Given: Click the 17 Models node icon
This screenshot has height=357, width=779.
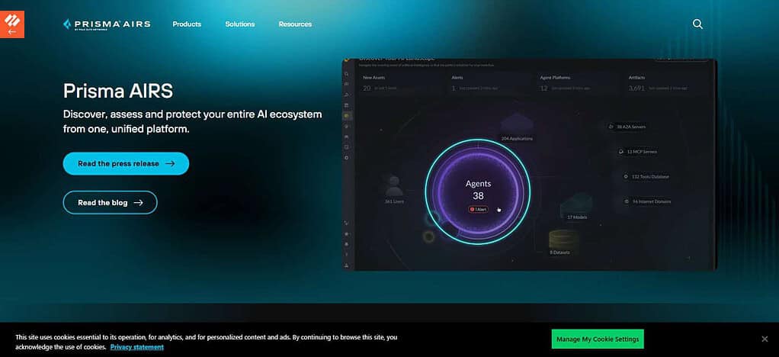Looking at the screenshot, I should click(x=576, y=204).
